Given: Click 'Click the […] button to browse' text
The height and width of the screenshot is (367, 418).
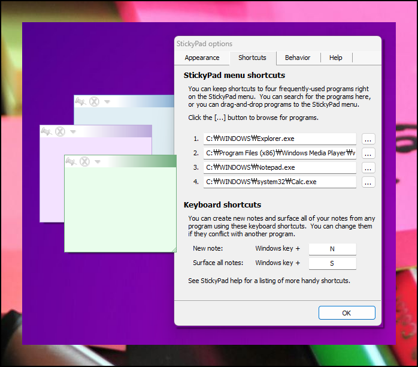Looking at the screenshot, I should 253,118.
